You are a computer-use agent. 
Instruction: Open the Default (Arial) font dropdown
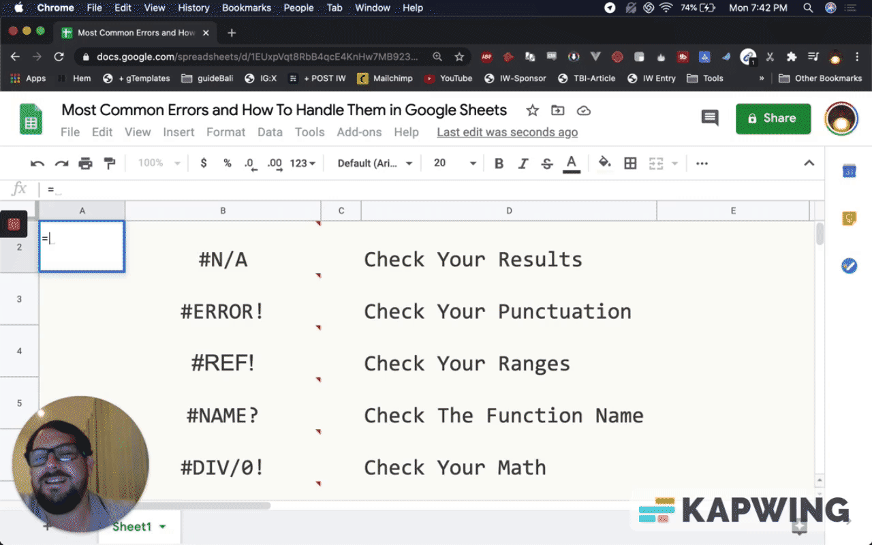coord(375,163)
